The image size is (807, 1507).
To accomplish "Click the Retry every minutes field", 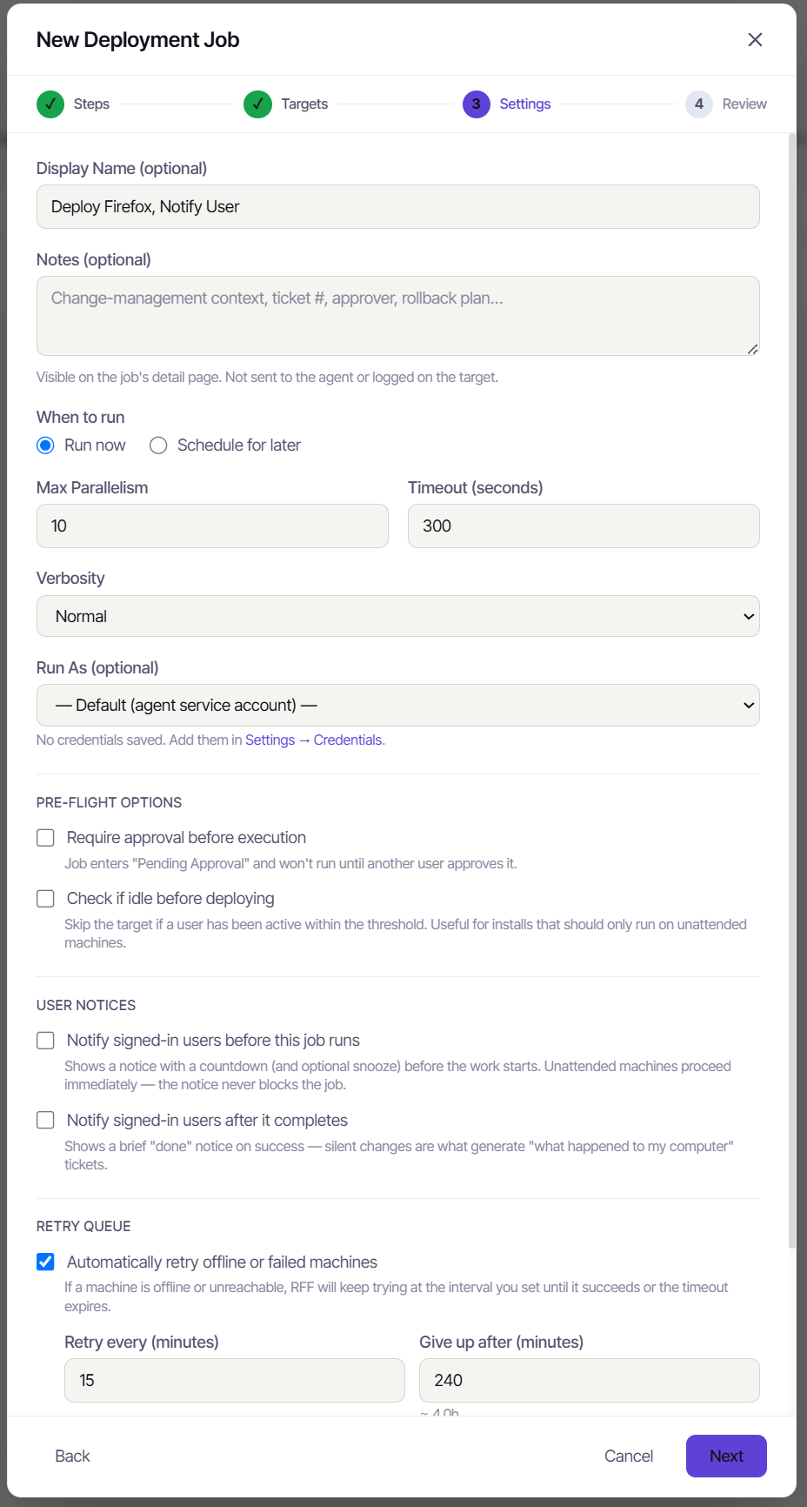I will (x=235, y=1381).
